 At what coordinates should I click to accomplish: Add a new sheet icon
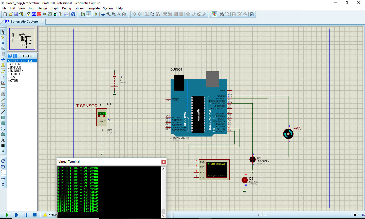click(234, 14)
